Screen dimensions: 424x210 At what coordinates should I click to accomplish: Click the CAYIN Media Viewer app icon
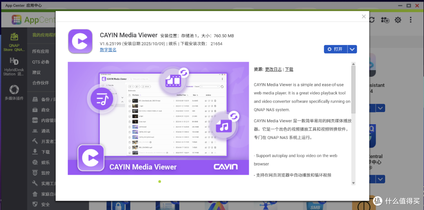point(80,41)
